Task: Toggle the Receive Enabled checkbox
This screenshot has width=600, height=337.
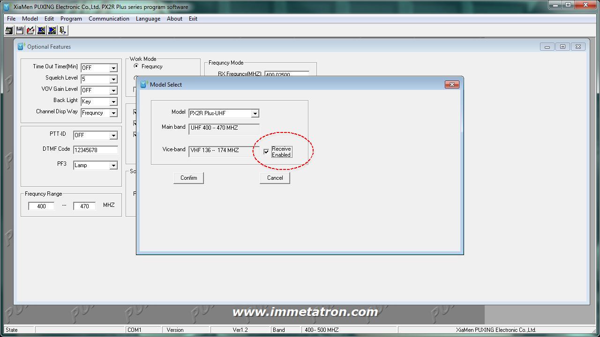Action: (266, 152)
